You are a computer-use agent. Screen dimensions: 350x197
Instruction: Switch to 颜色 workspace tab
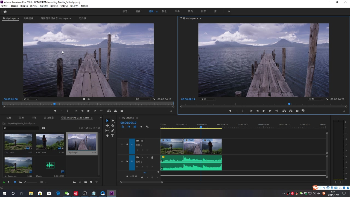click(x=164, y=11)
